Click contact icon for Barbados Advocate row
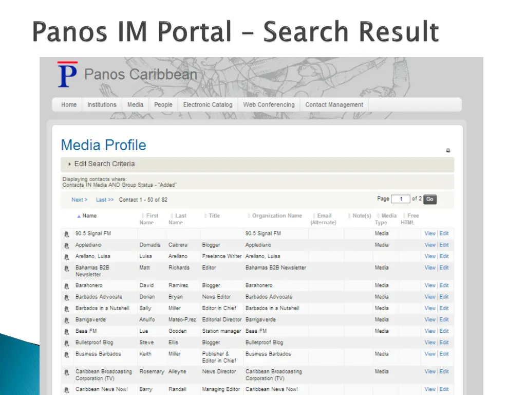Screen dimensions: 526x395 tap(67, 298)
